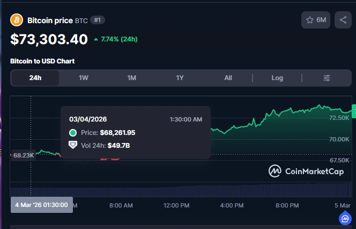Image resolution: width=356 pixels, height=229 pixels.
Task: Switch to the 1W chart range
Action: pos(84,78)
